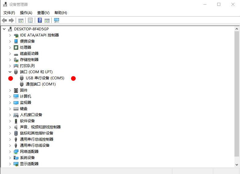This screenshot has height=174, width=240.
Task: Select the 固件 row label
Action: click(x=24, y=90)
